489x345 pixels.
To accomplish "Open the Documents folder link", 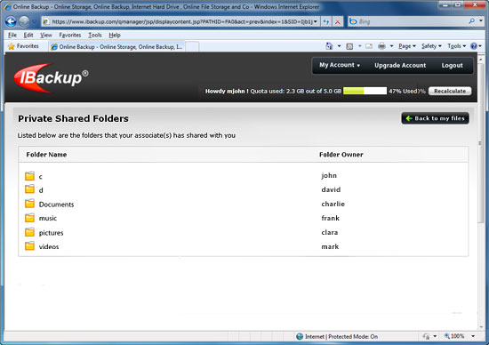I will click(56, 205).
